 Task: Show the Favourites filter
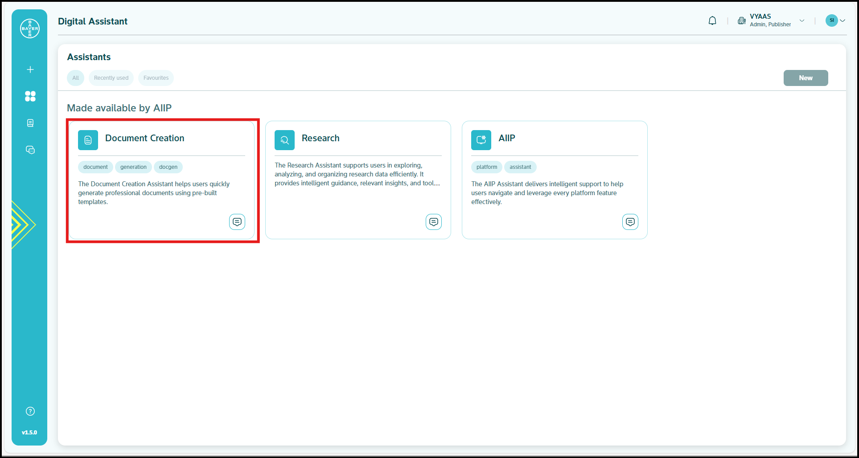pyautogui.click(x=156, y=78)
